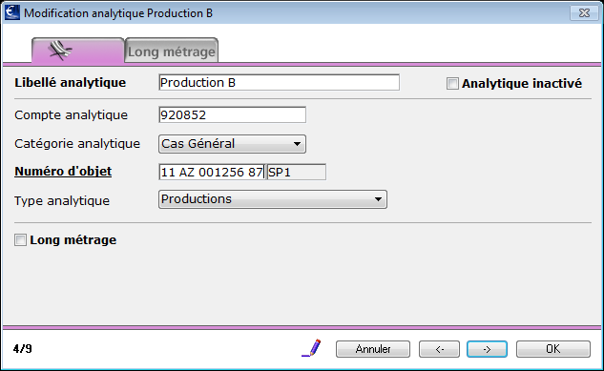Open the Numéro d'objet underlined link
Viewport: 604px width, 371px height.
[x=63, y=172]
